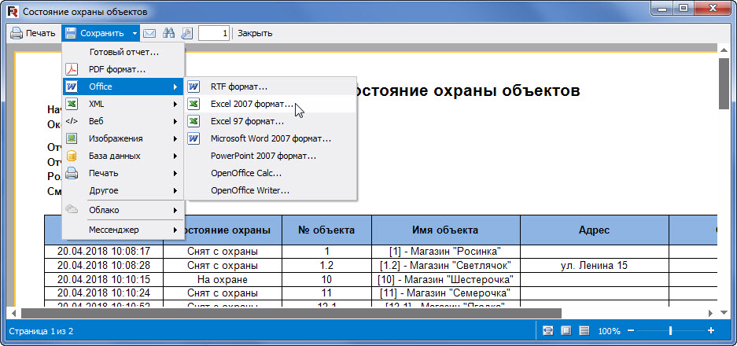Select OpenOffice Calc export option
The image size is (737, 346).
[x=271, y=174]
